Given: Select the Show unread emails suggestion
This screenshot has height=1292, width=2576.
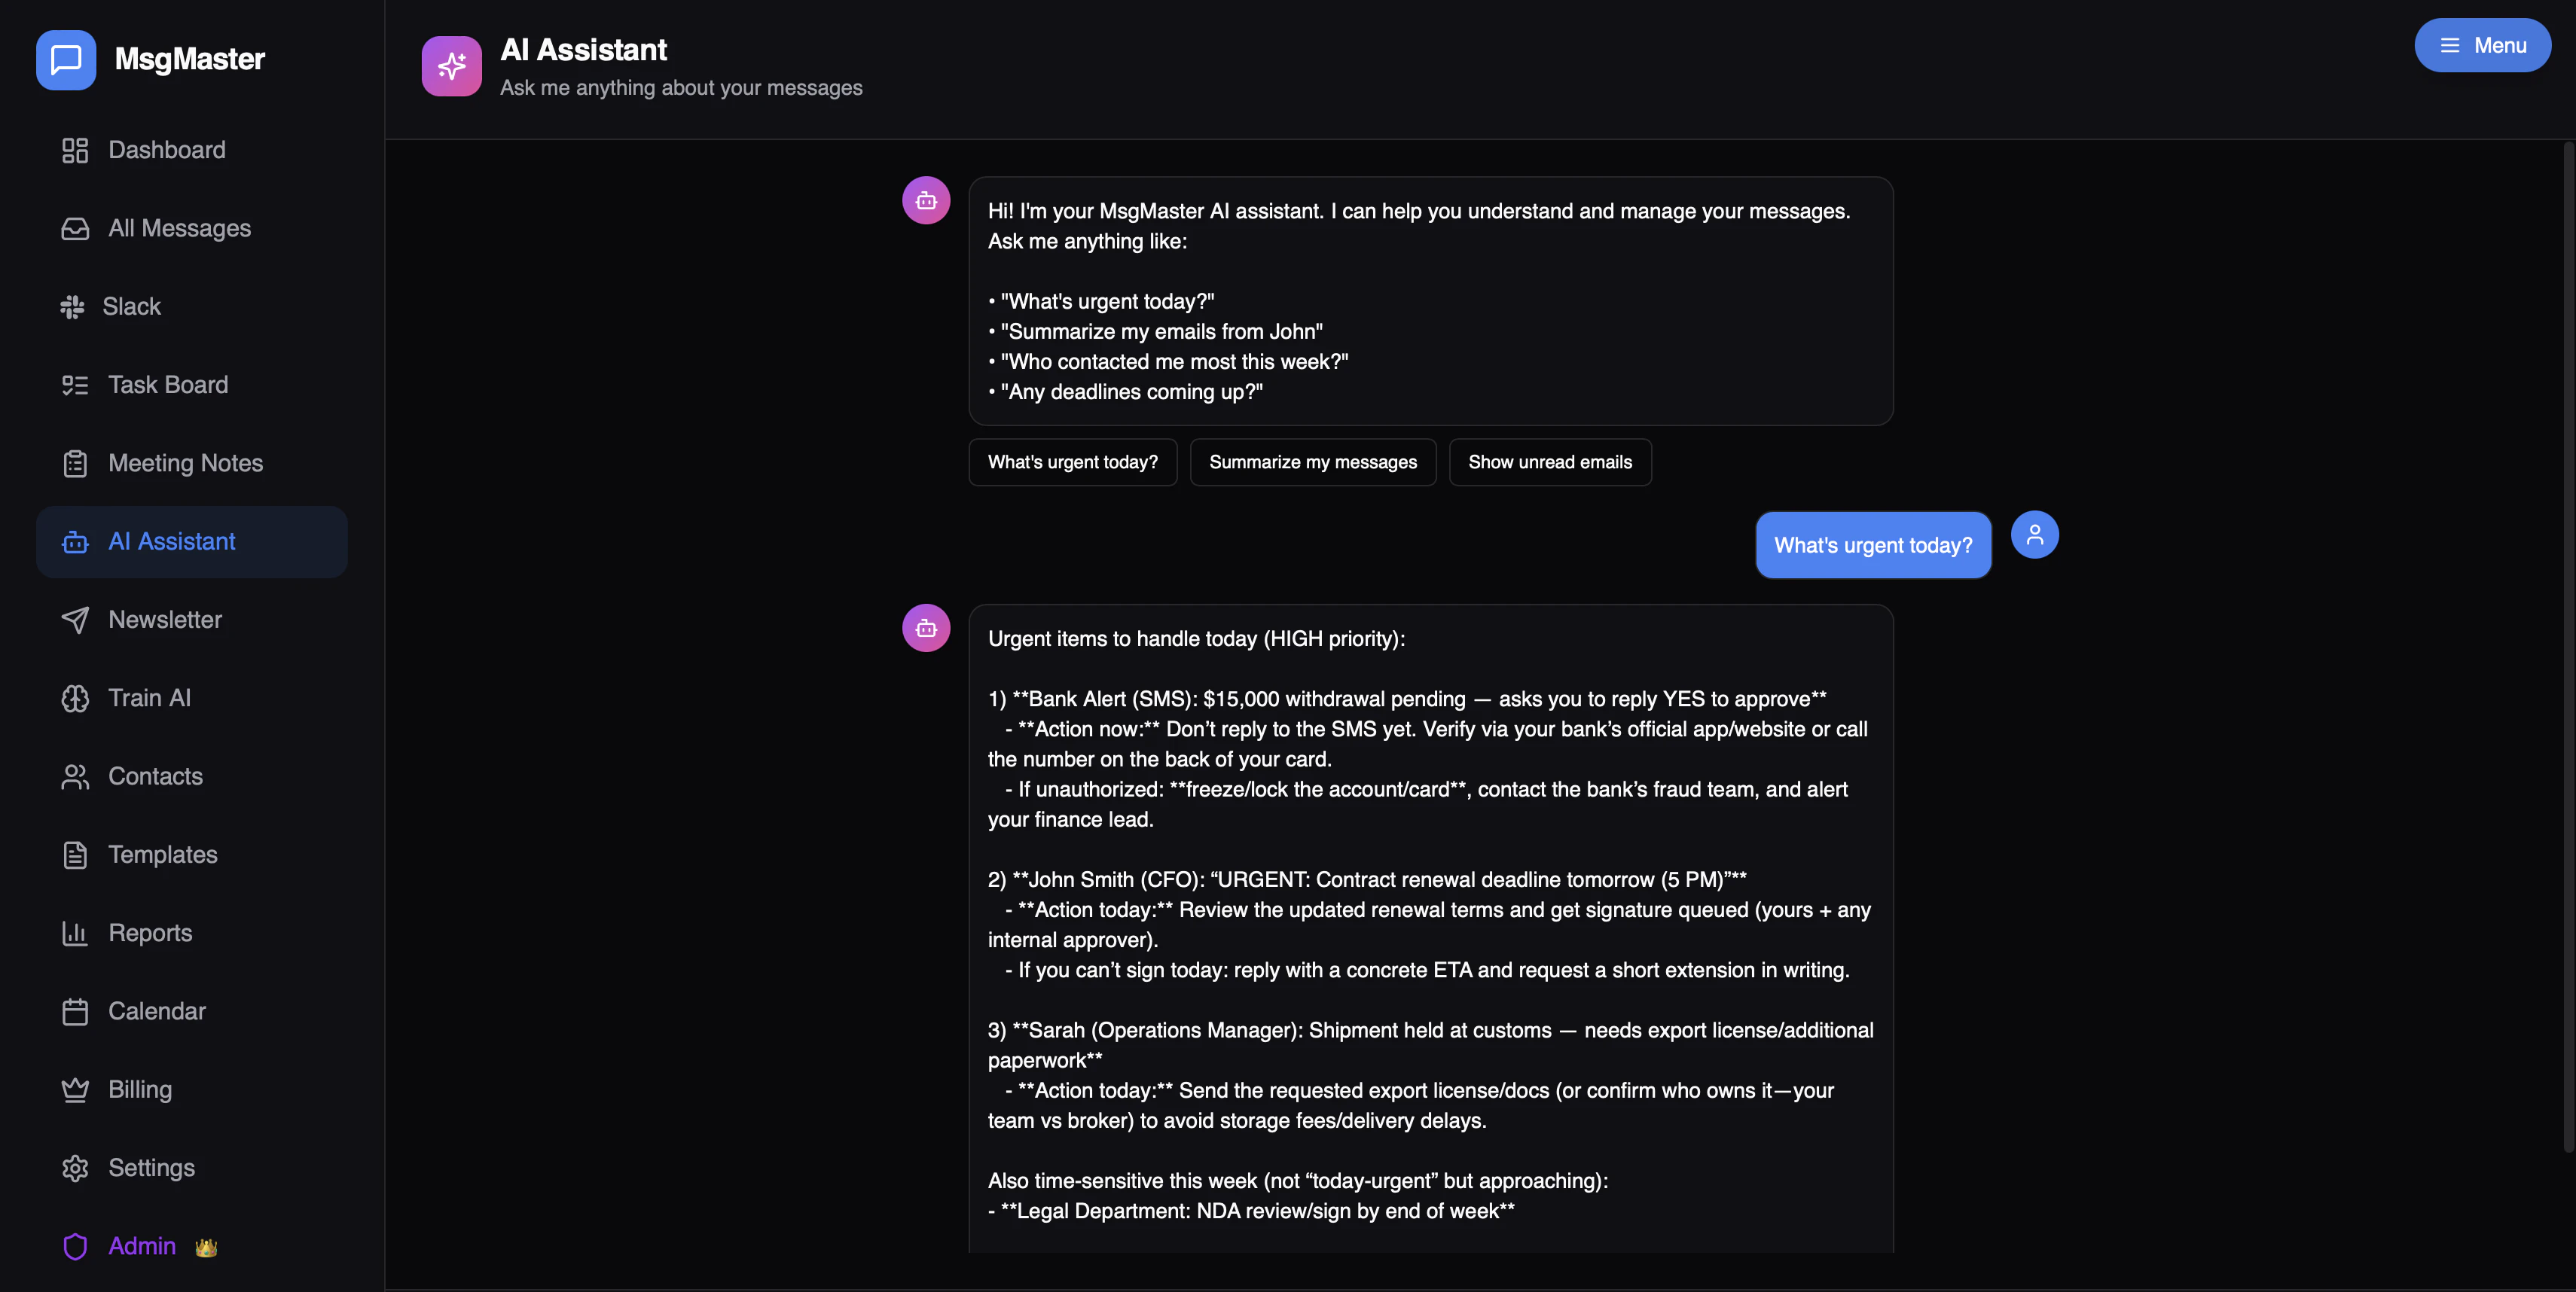Looking at the screenshot, I should (1549, 462).
